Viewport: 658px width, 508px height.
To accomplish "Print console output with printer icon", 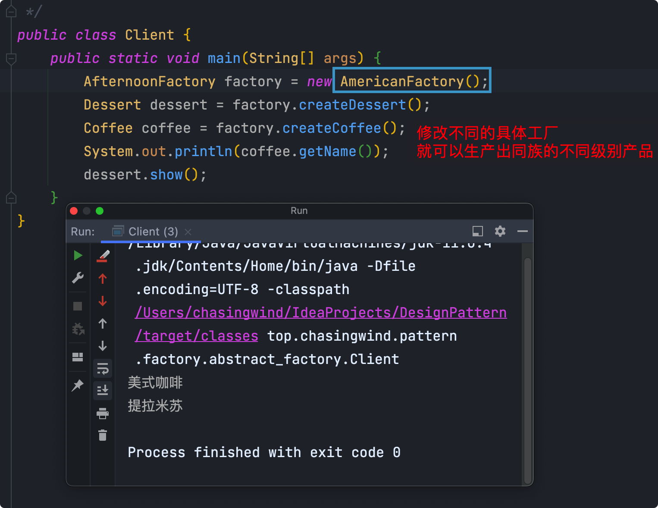I will [103, 414].
